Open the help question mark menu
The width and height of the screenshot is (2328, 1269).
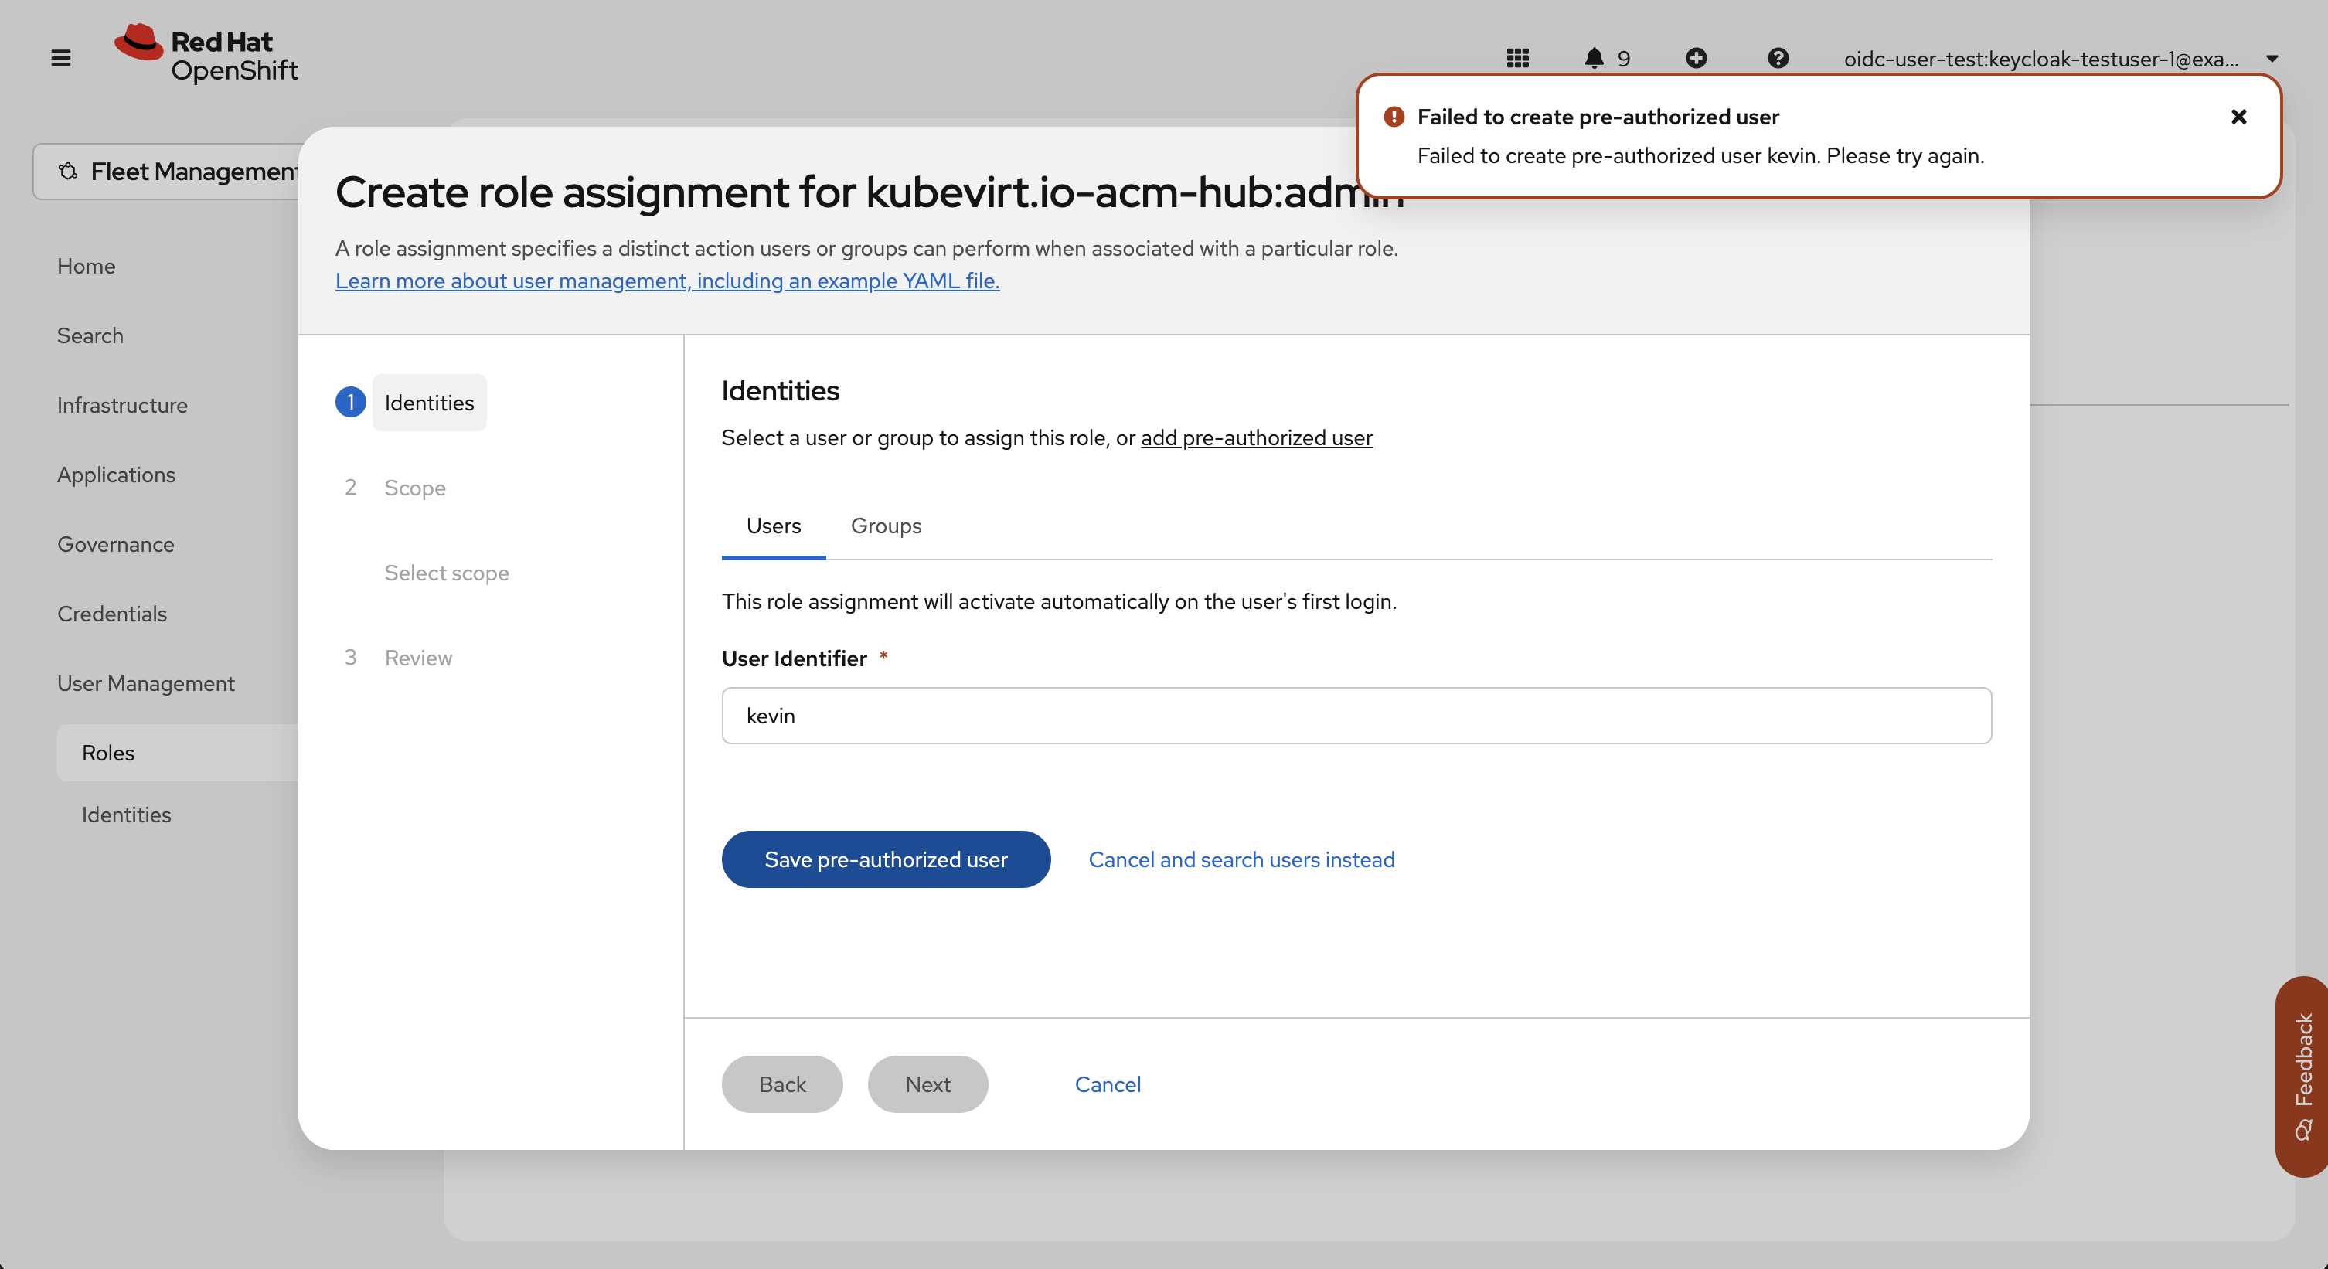click(1777, 59)
